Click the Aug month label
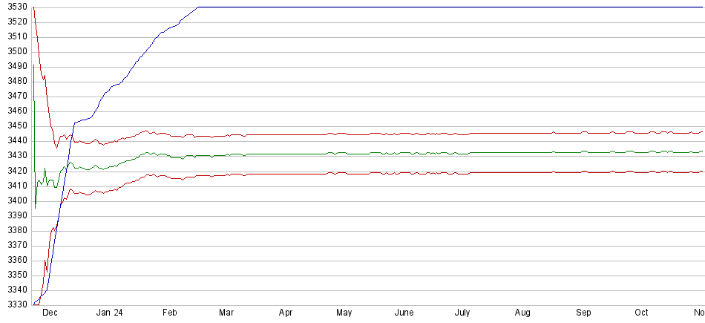The height and width of the screenshot is (323, 705). pyautogui.click(x=522, y=313)
